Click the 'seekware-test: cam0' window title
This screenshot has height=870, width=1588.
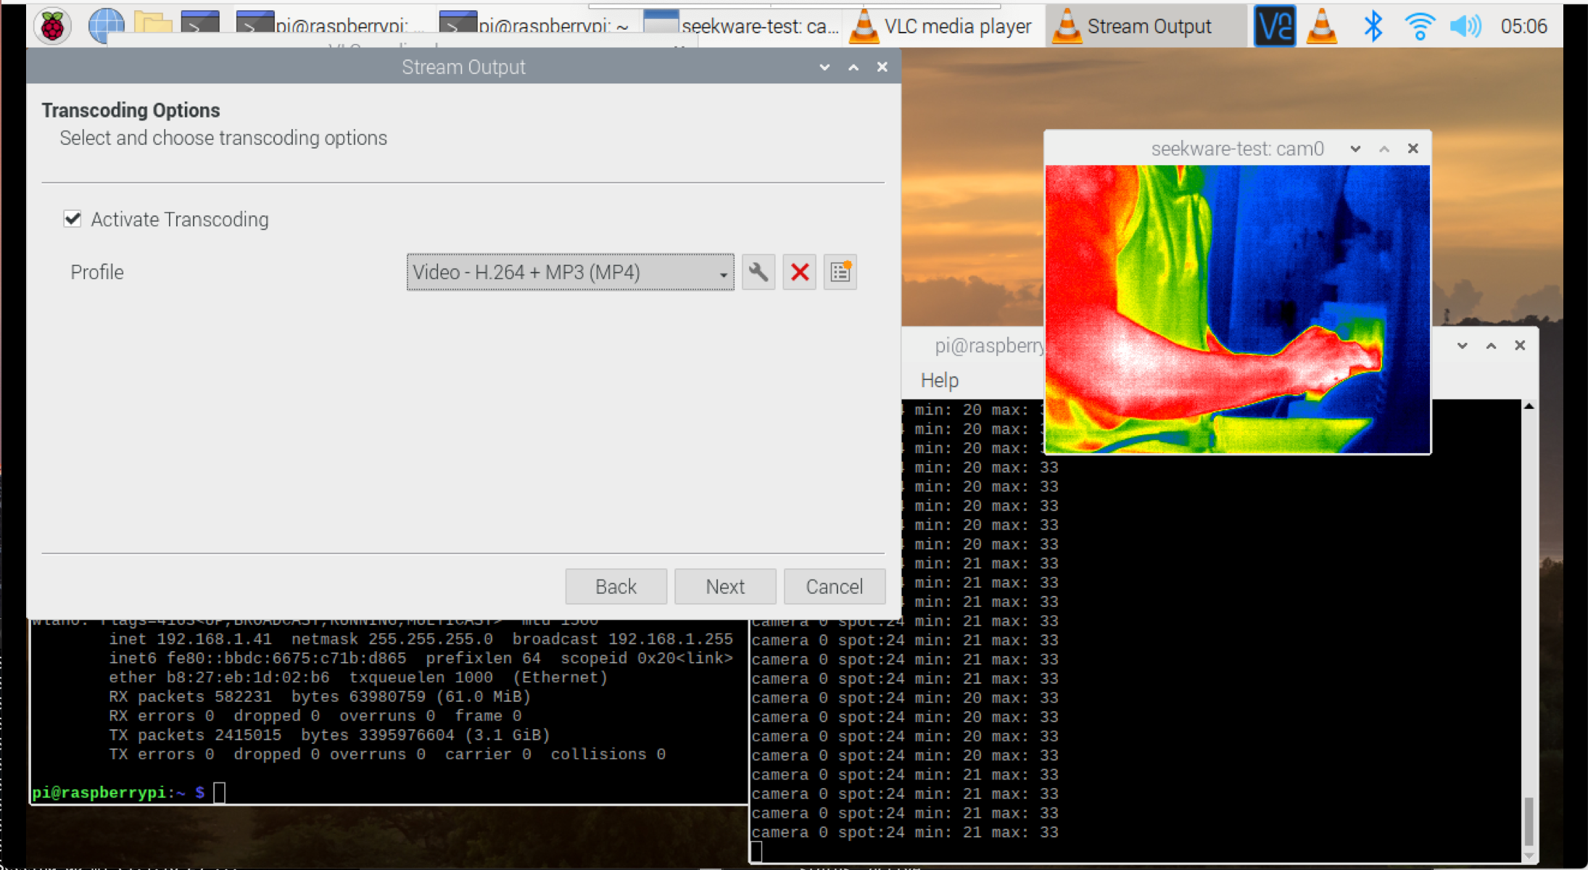pyautogui.click(x=1237, y=149)
